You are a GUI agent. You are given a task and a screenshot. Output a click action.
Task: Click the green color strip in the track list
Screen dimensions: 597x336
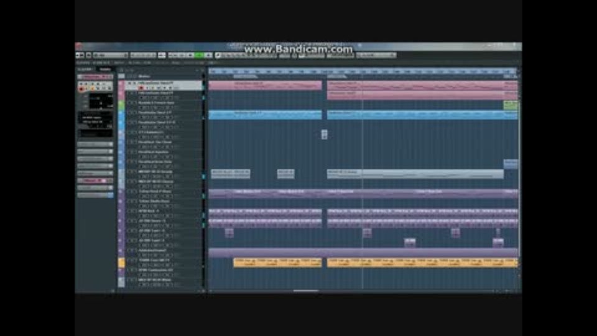click(x=121, y=105)
